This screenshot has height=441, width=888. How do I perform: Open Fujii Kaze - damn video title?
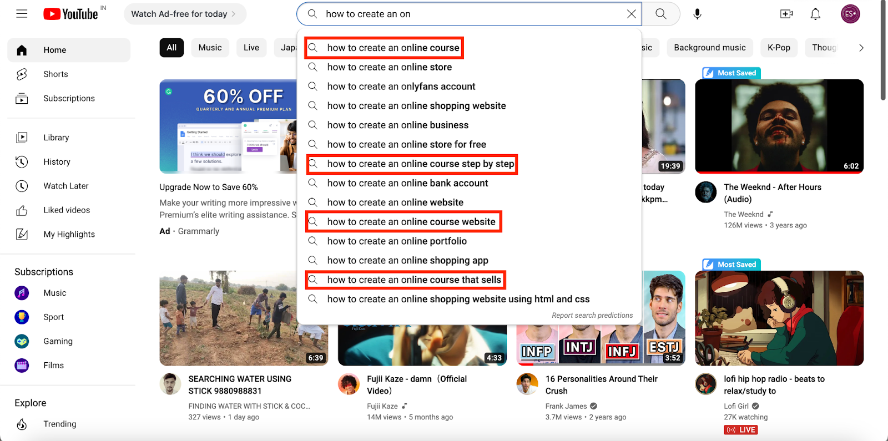coord(417,385)
